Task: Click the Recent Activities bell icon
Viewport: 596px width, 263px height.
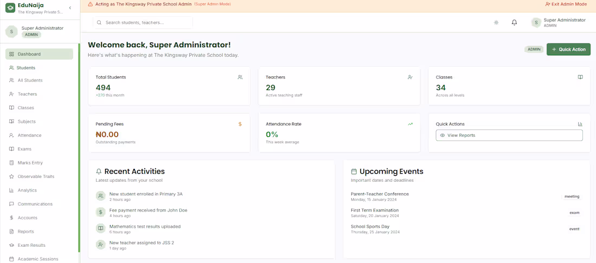Action: pos(99,172)
